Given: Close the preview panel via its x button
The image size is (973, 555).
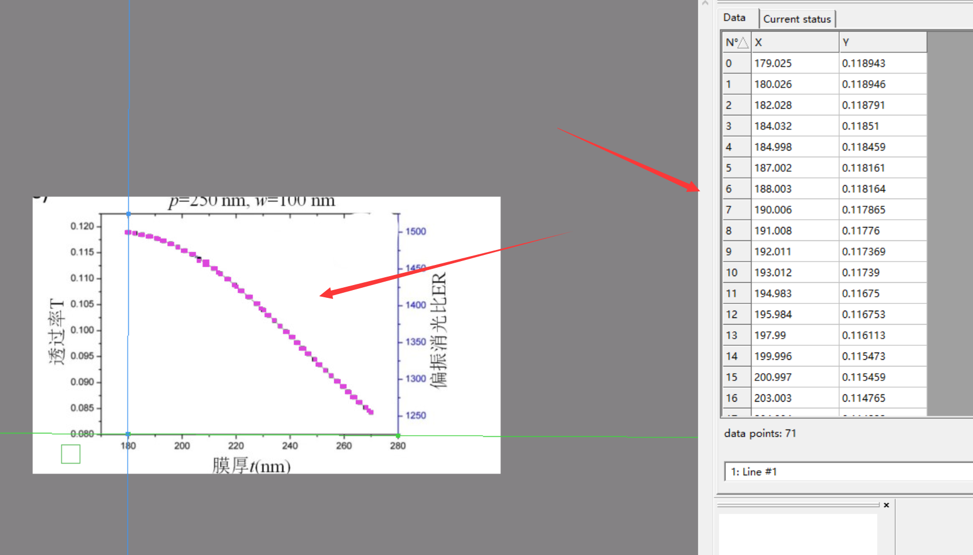Looking at the screenshot, I should tap(886, 505).
